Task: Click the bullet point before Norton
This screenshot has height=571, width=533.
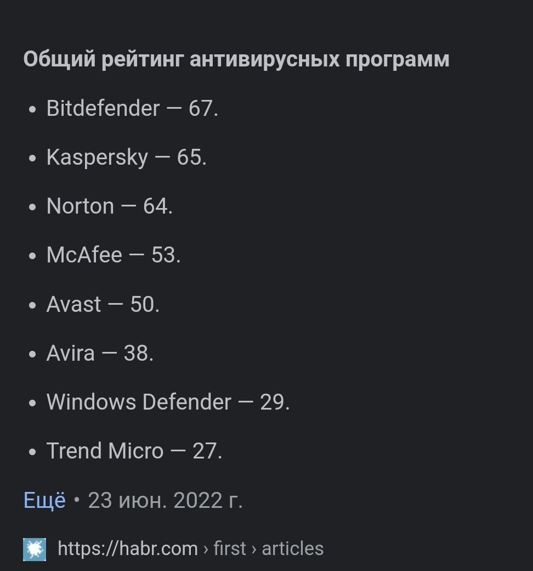Action: point(32,207)
